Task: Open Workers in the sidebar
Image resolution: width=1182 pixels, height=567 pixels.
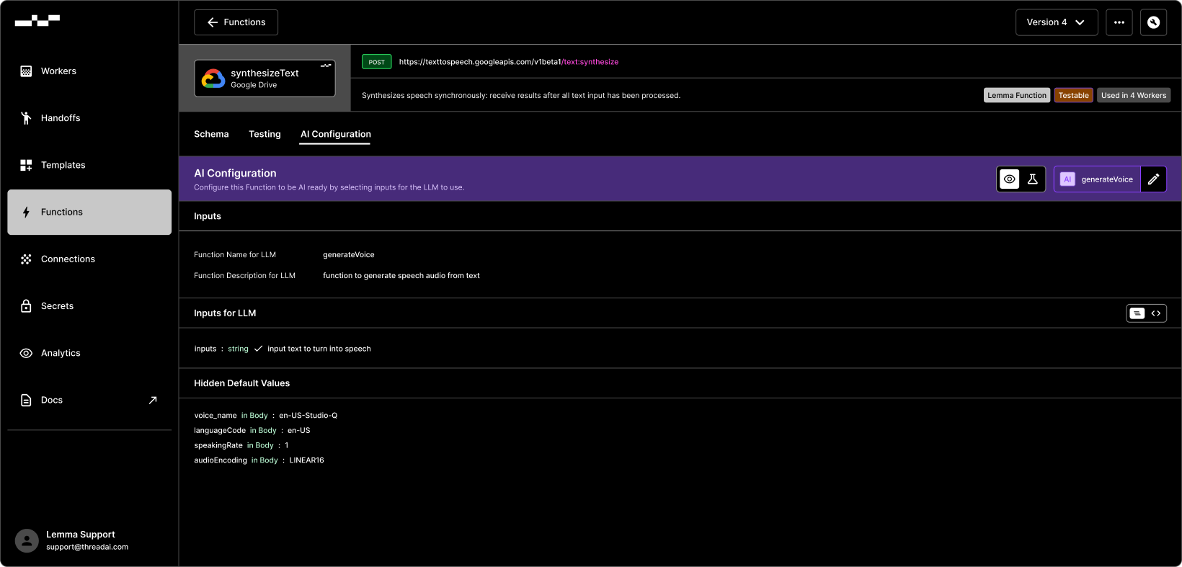Action: point(89,71)
